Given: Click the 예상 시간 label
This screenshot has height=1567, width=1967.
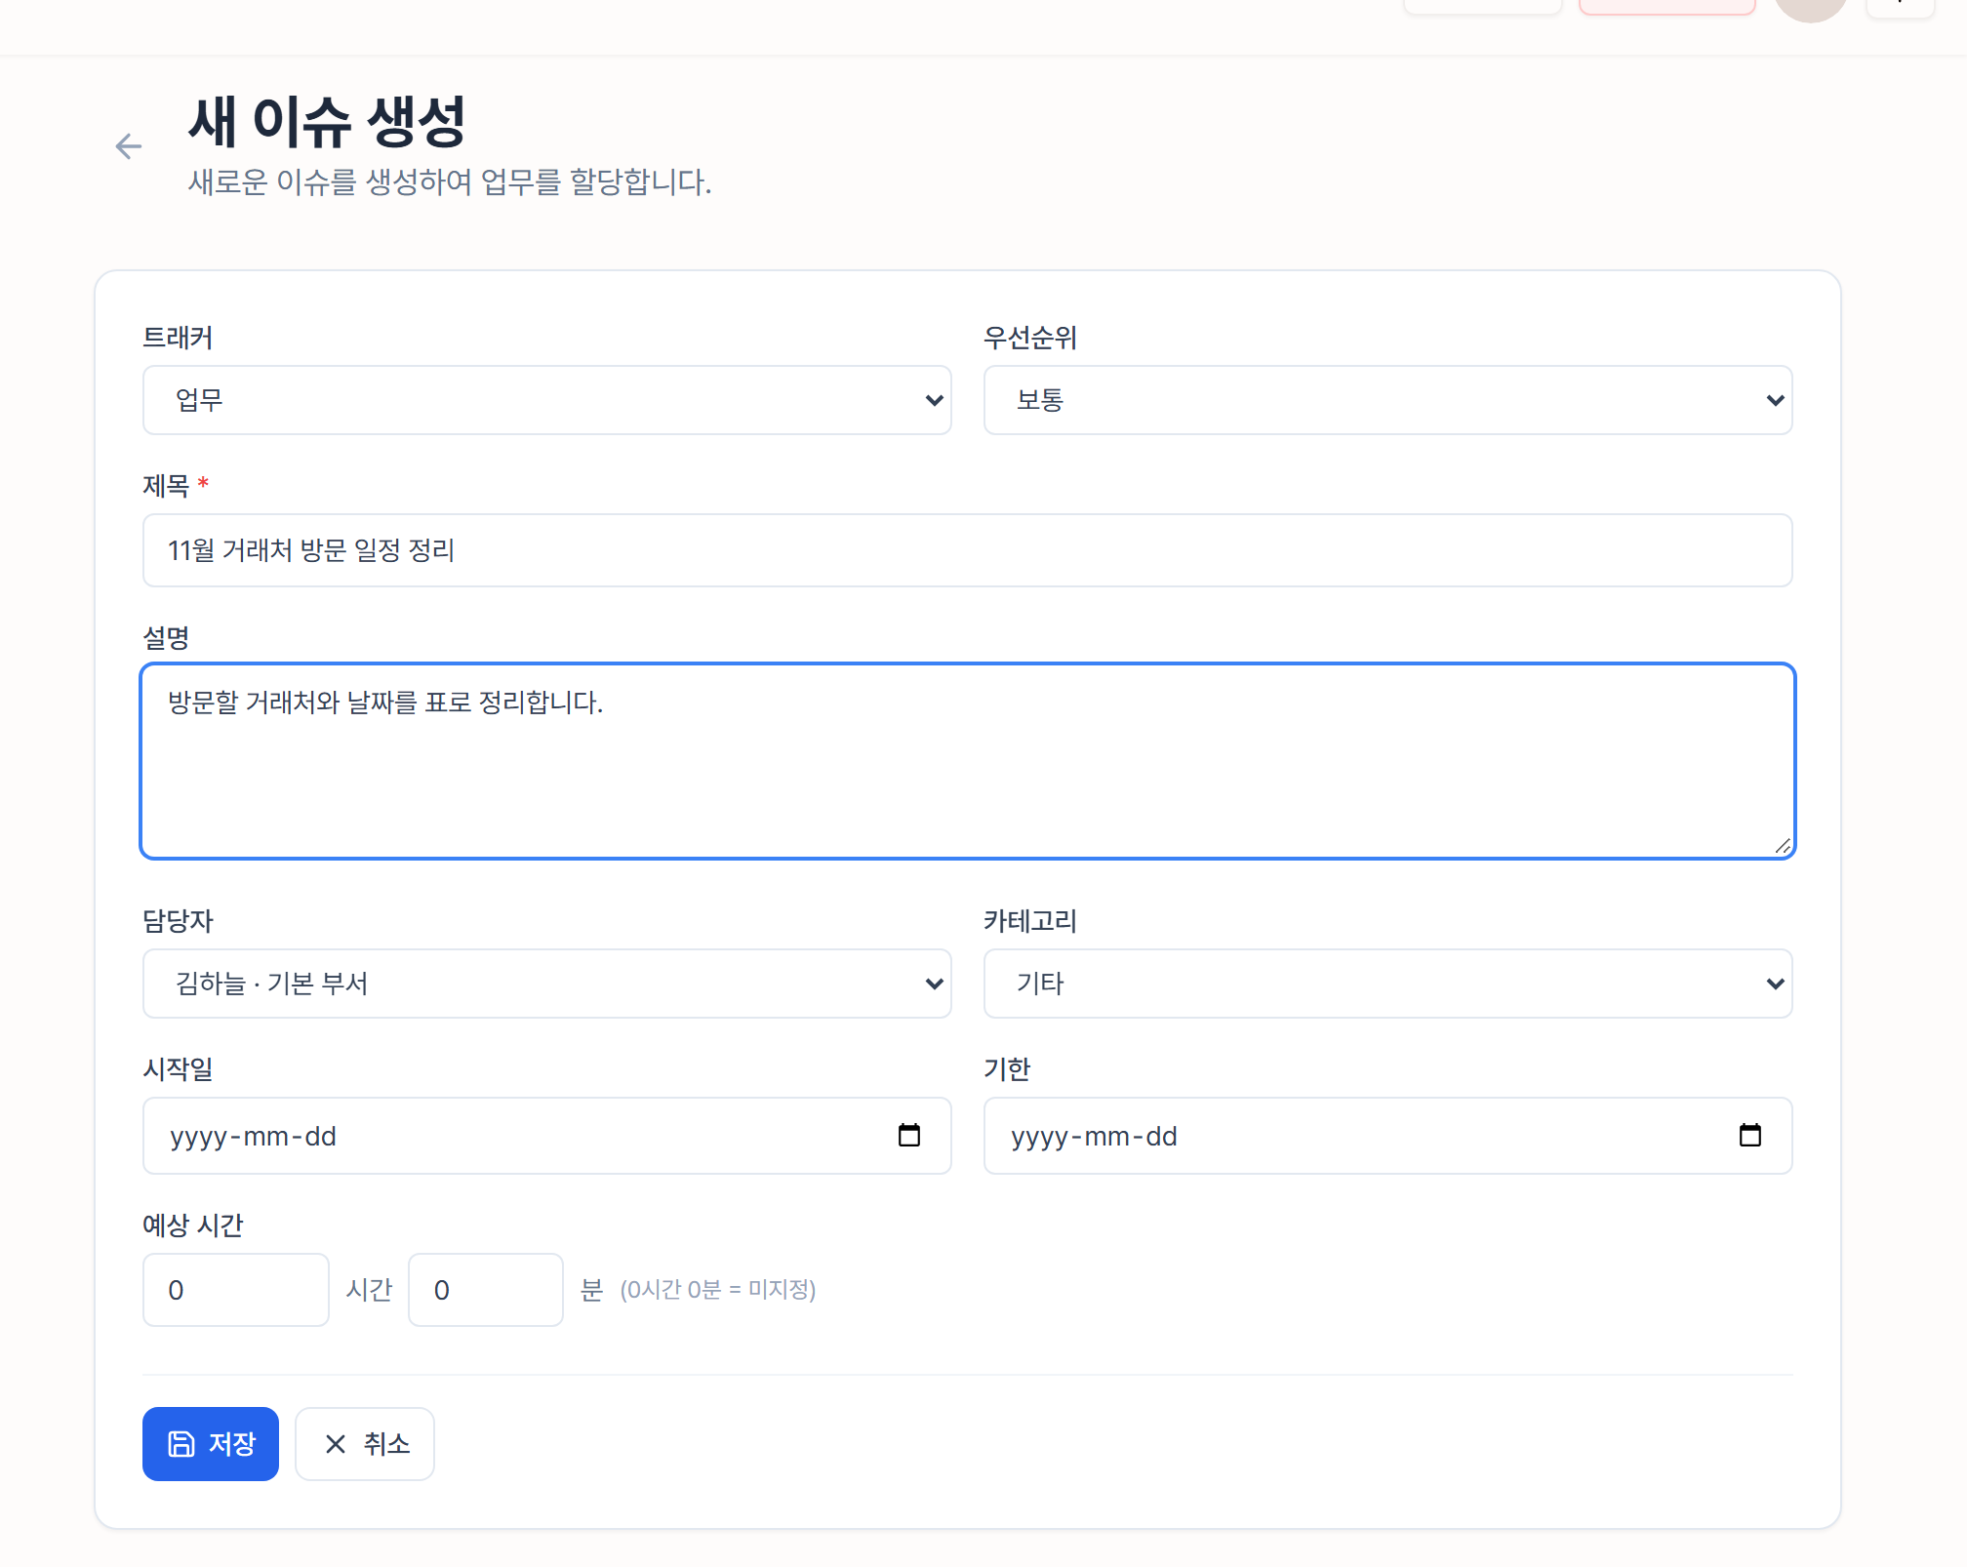Looking at the screenshot, I should coord(193,1225).
